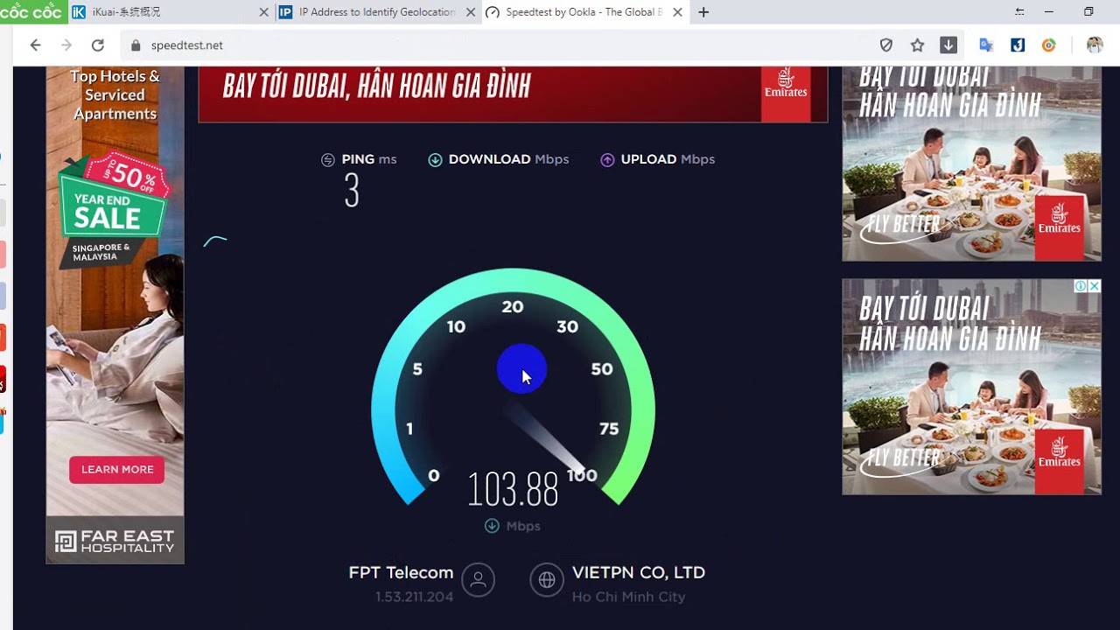Click the FPT Telecom provider name
The width and height of the screenshot is (1120, 630).
[x=401, y=573]
